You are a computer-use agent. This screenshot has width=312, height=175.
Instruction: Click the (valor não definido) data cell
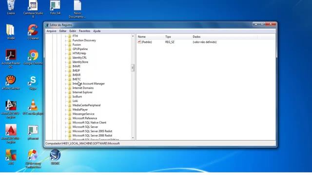pos(205,42)
